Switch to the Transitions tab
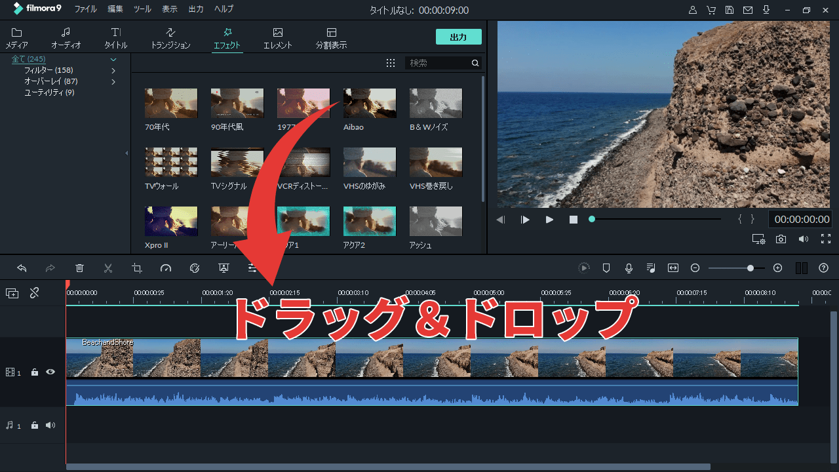This screenshot has height=472, width=839. point(170,39)
